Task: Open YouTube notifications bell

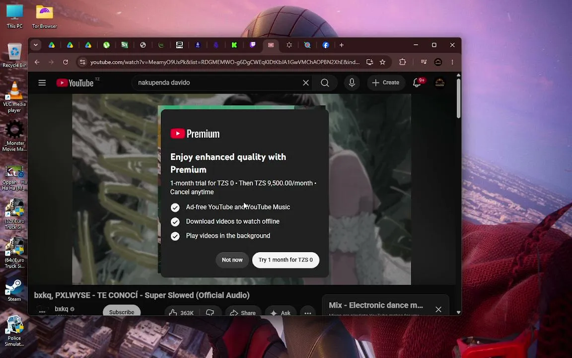Action: point(417,83)
